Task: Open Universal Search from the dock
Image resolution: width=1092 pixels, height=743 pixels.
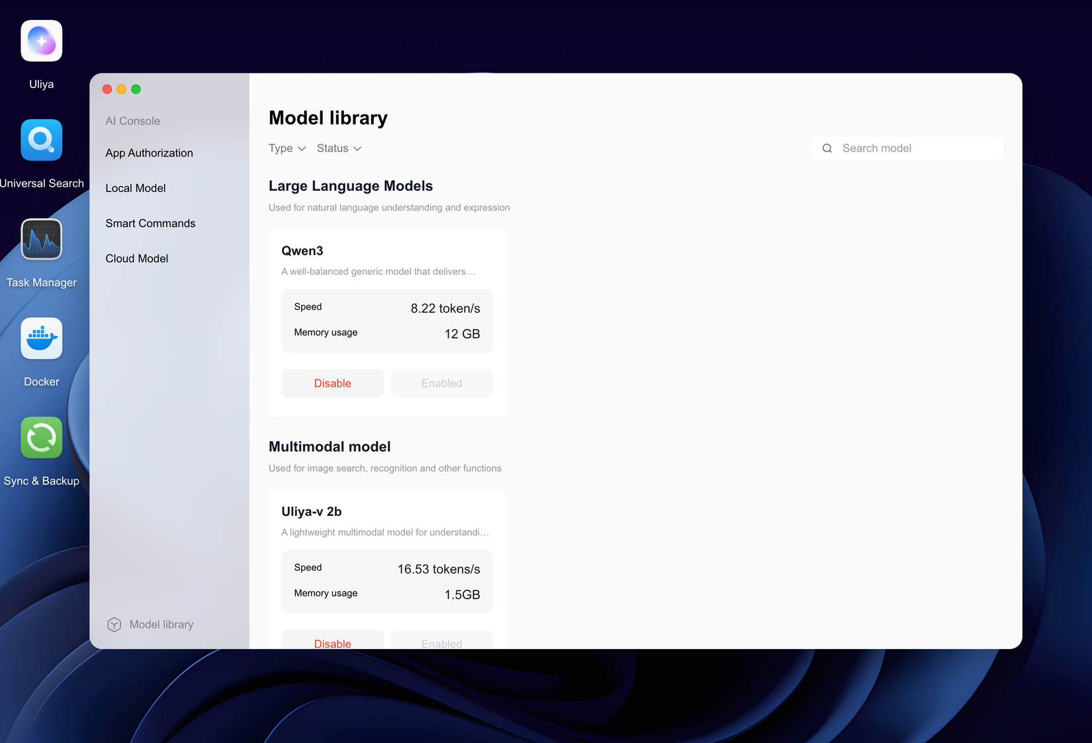Action: click(x=41, y=140)
